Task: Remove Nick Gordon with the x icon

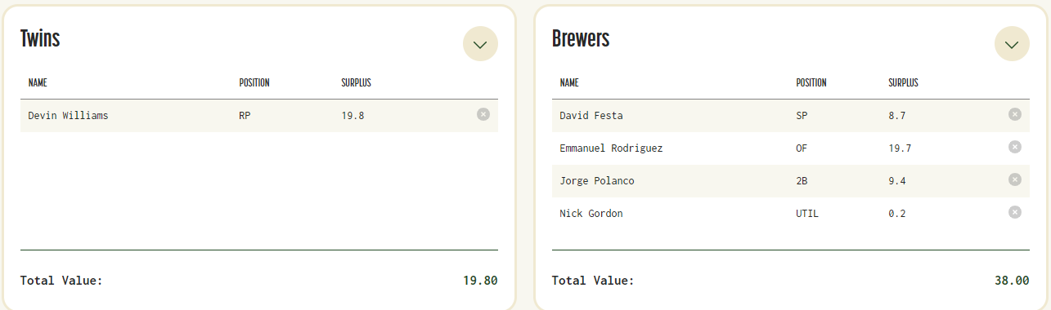Action: [1015, 212]
